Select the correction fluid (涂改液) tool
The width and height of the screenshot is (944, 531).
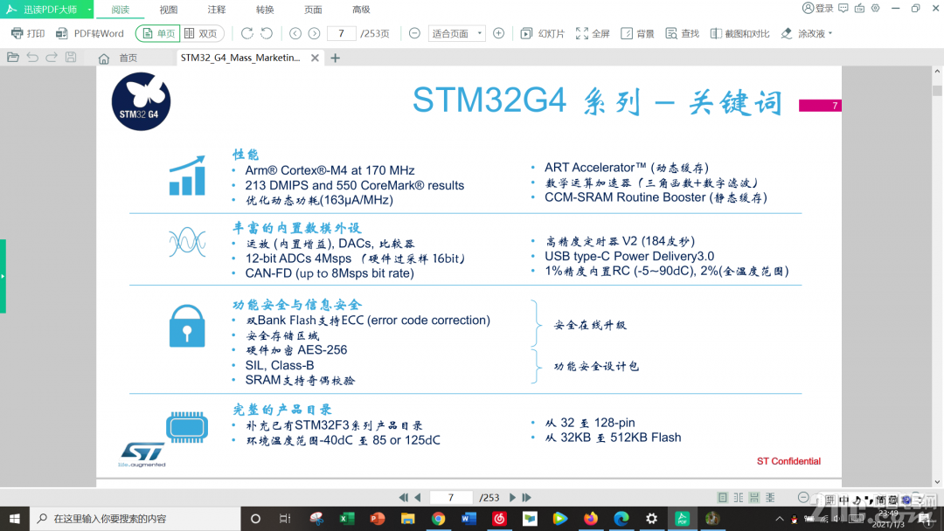pos(803,34)
